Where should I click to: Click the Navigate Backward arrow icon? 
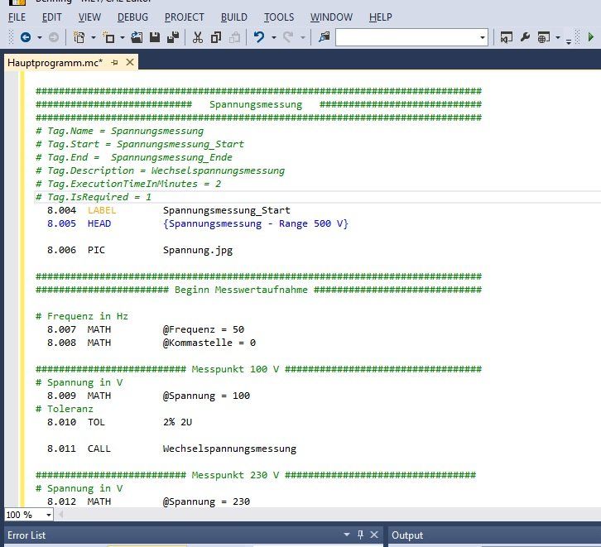(x=25, y=37)
